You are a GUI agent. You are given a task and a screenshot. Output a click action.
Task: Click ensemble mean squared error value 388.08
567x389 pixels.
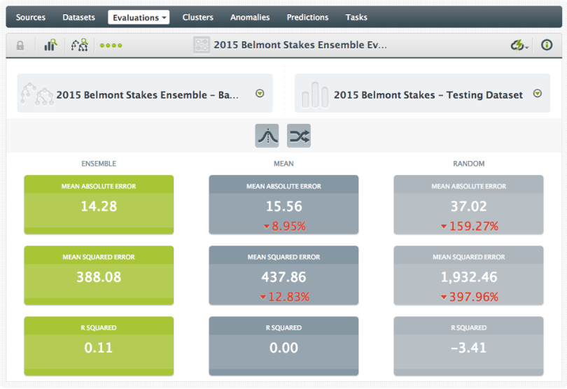coord(99,277)
